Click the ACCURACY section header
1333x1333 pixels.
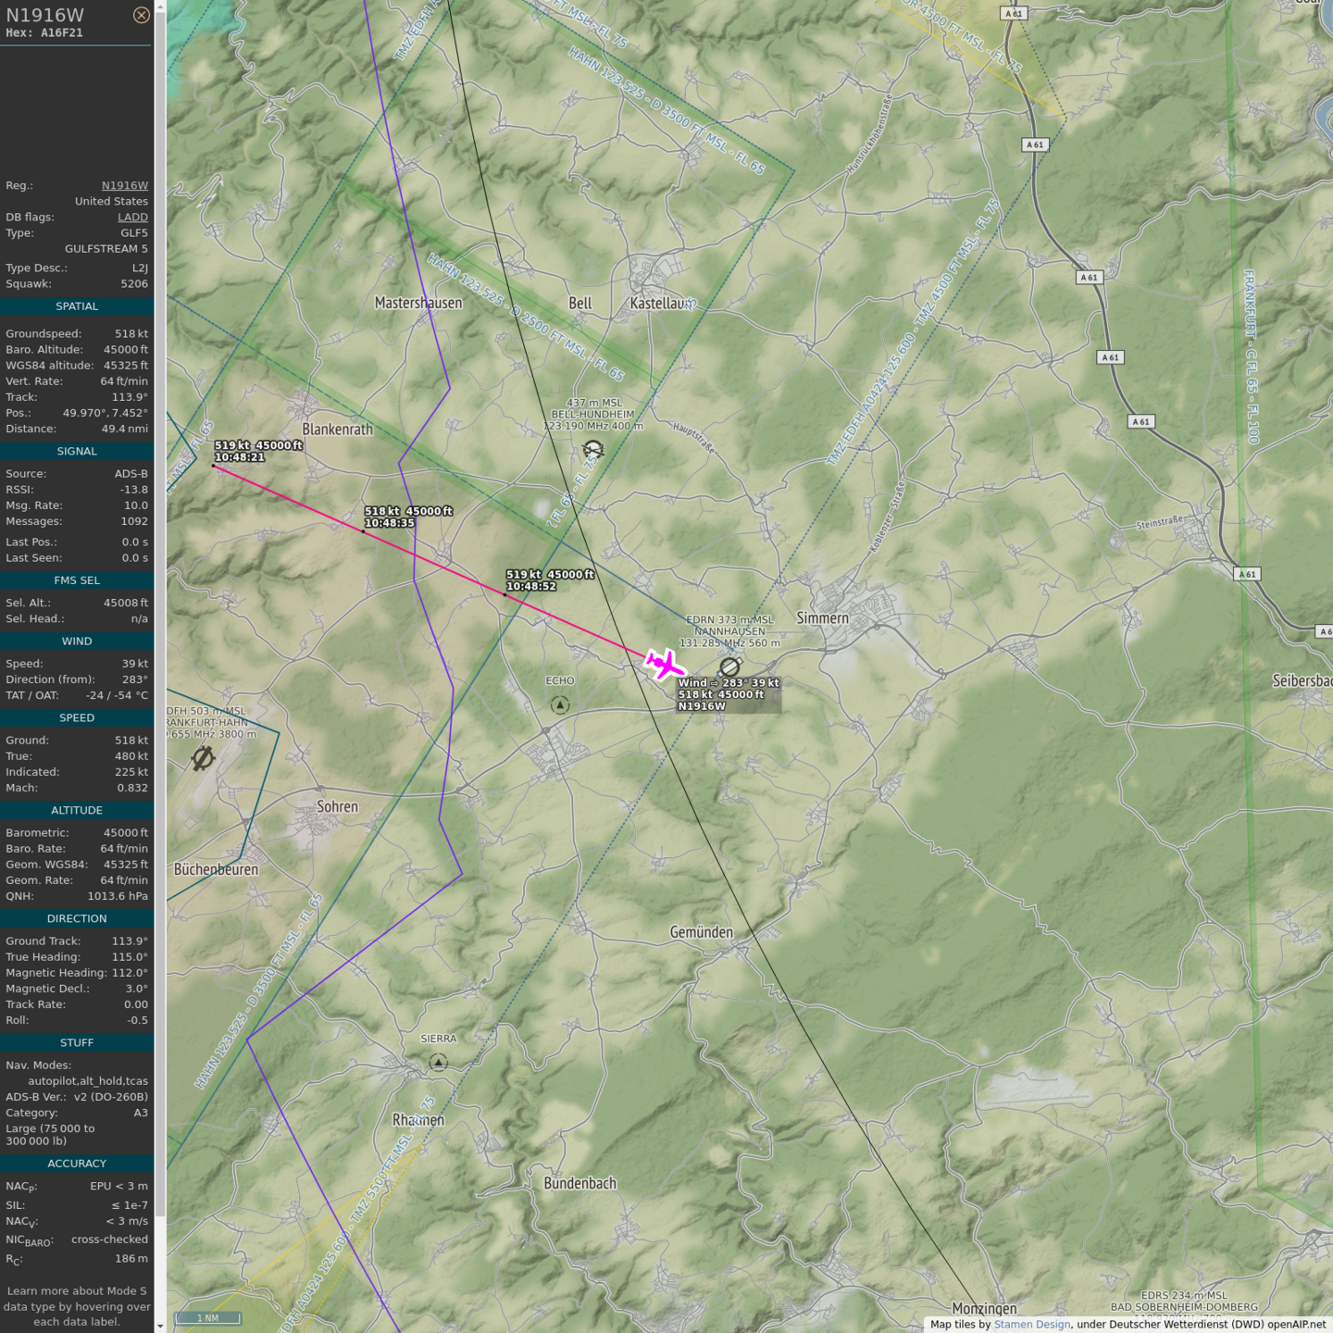pyautogui.click(x=77, y=1164)
